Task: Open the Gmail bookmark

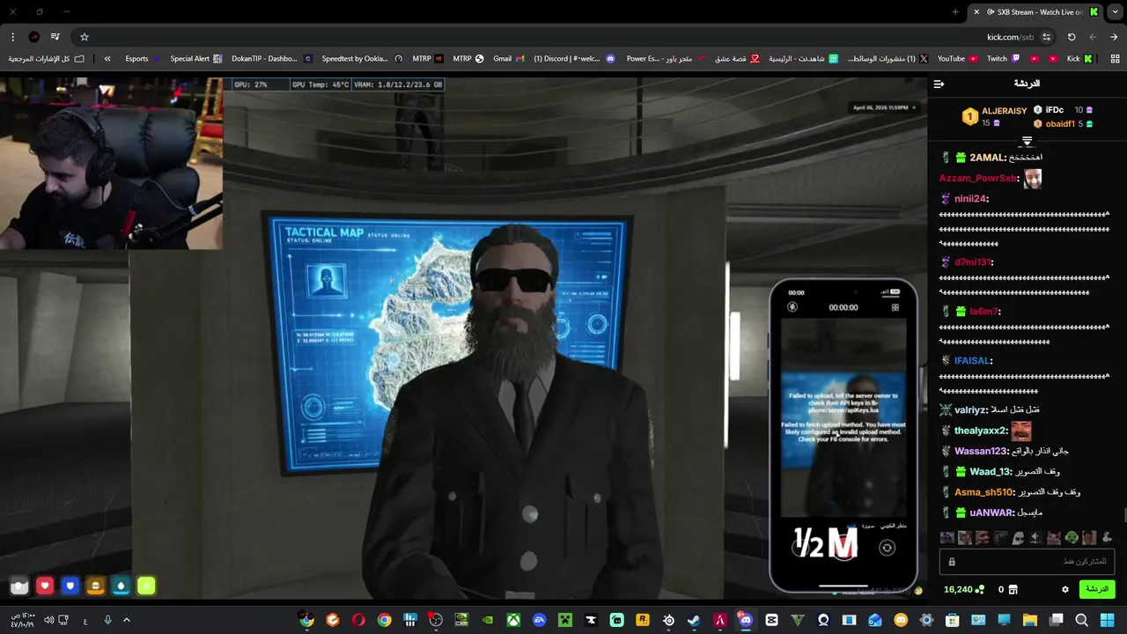Action: tap(509, 59)
